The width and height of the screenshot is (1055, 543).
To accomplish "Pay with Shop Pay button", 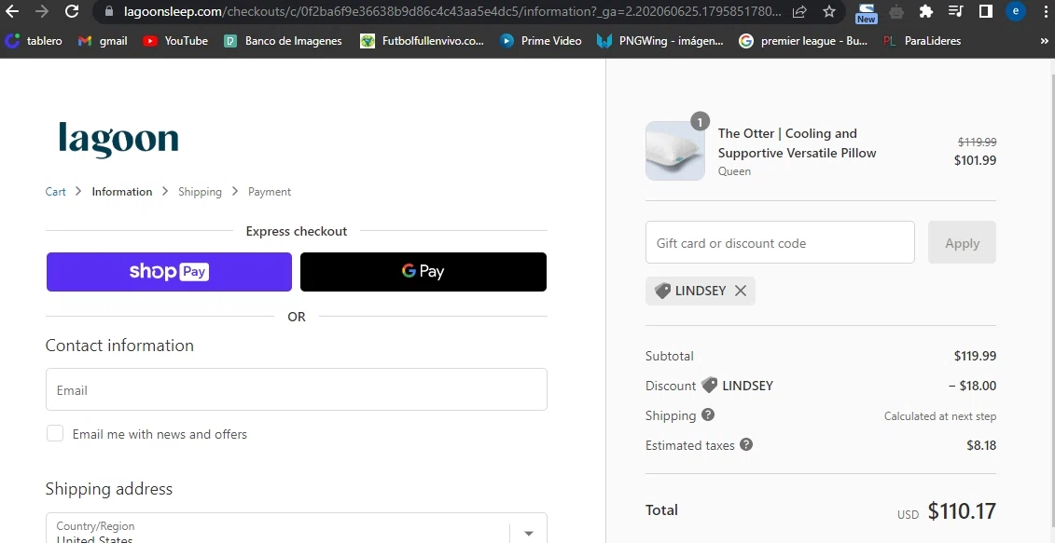I will tap(169, 272).
